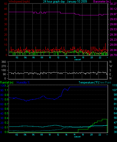Click the 50 mph windspeed scale value
The image size is (117, 142).
pos(6,4)
